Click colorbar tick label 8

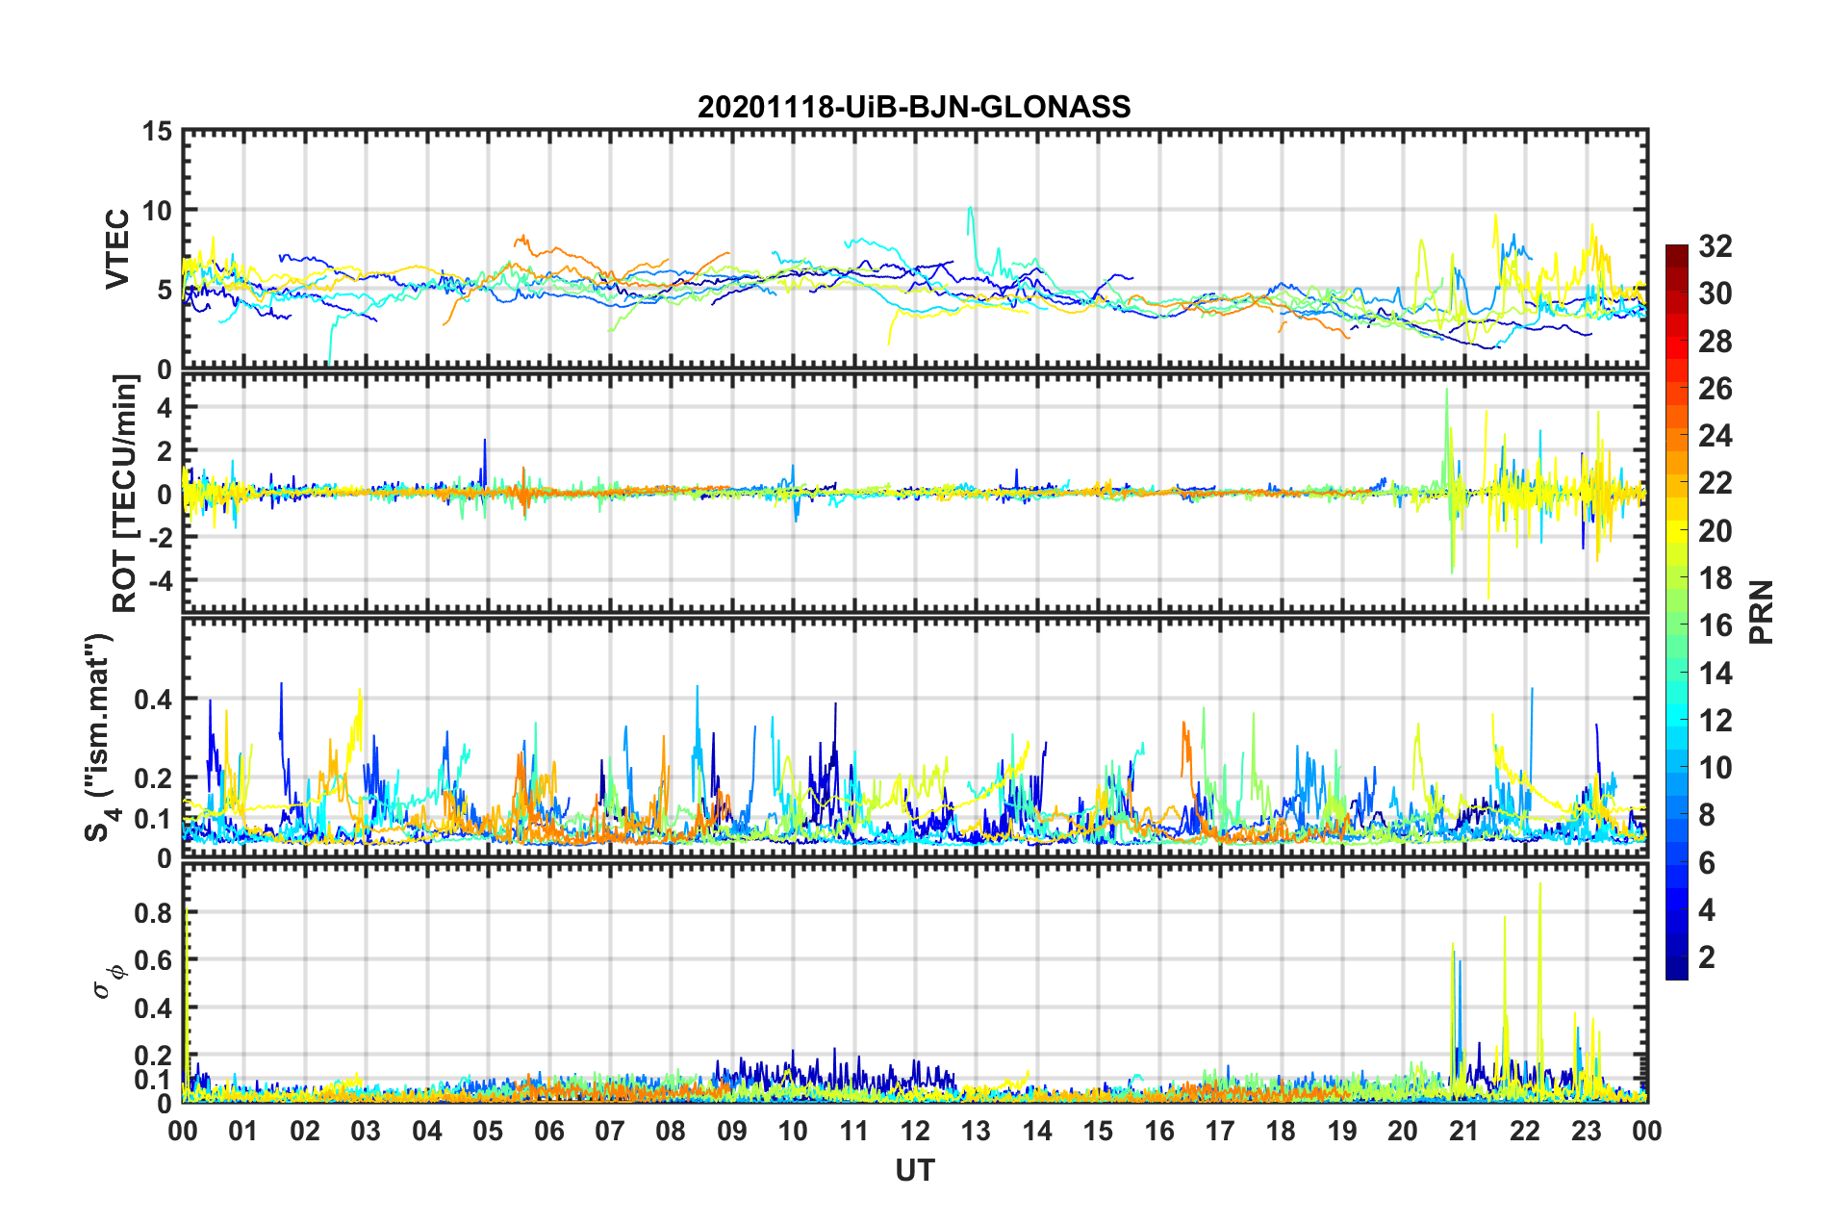point(1708,815)
